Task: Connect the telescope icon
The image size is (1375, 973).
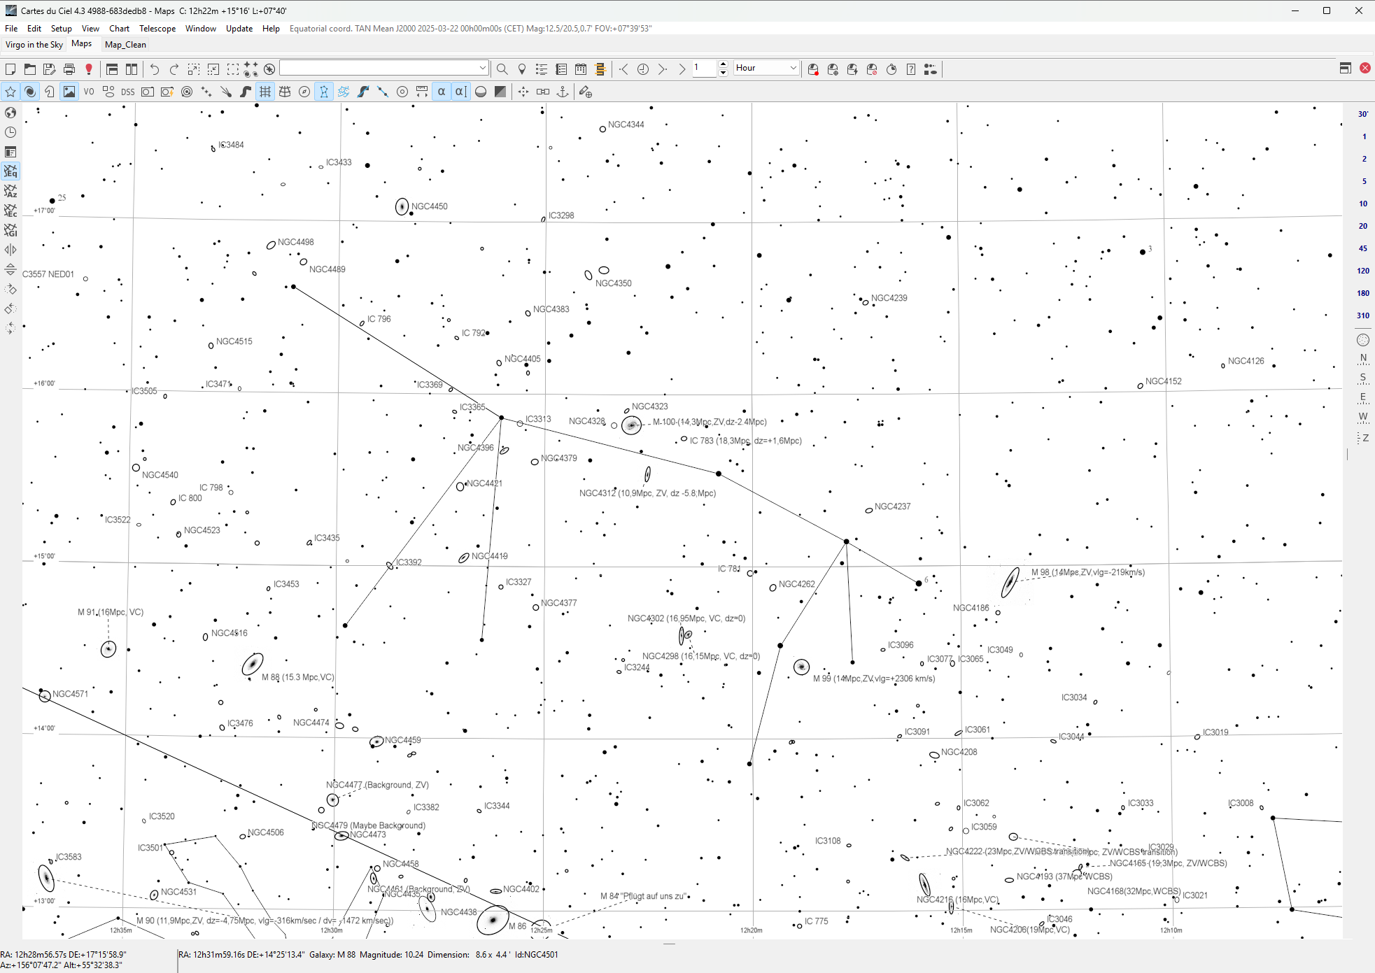Action: pyautogui.click(x=813, y=69)
